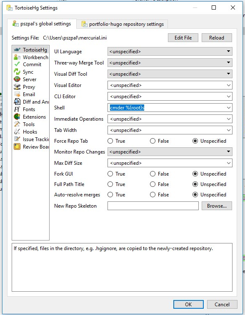Screen dimensions: 245x315
Task: Select the TortoiseHg turtle icon in sidebar
Action: [17, 50]
